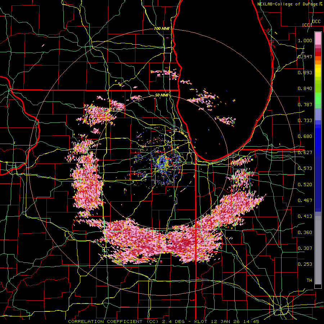This screenshot has width=324, height=324.
Task: Click the 0.467 scale value
Action: [305, 200]
